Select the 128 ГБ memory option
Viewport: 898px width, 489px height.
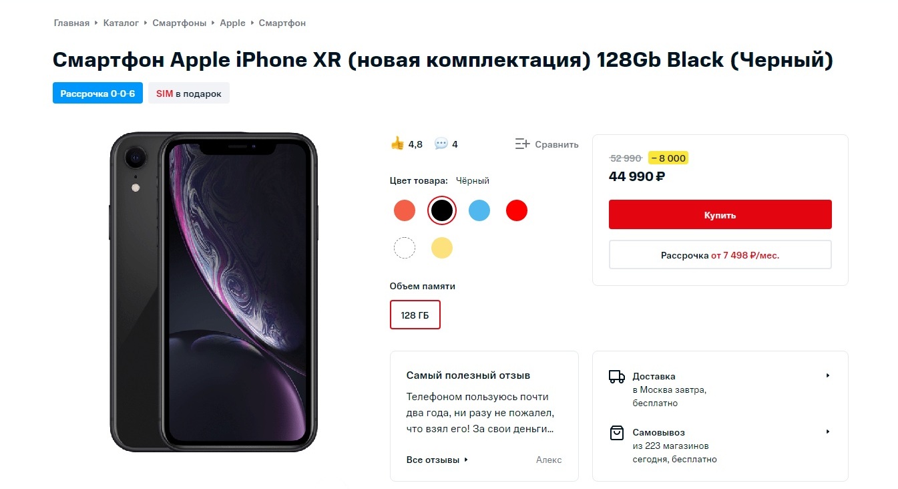coord(415,315)
